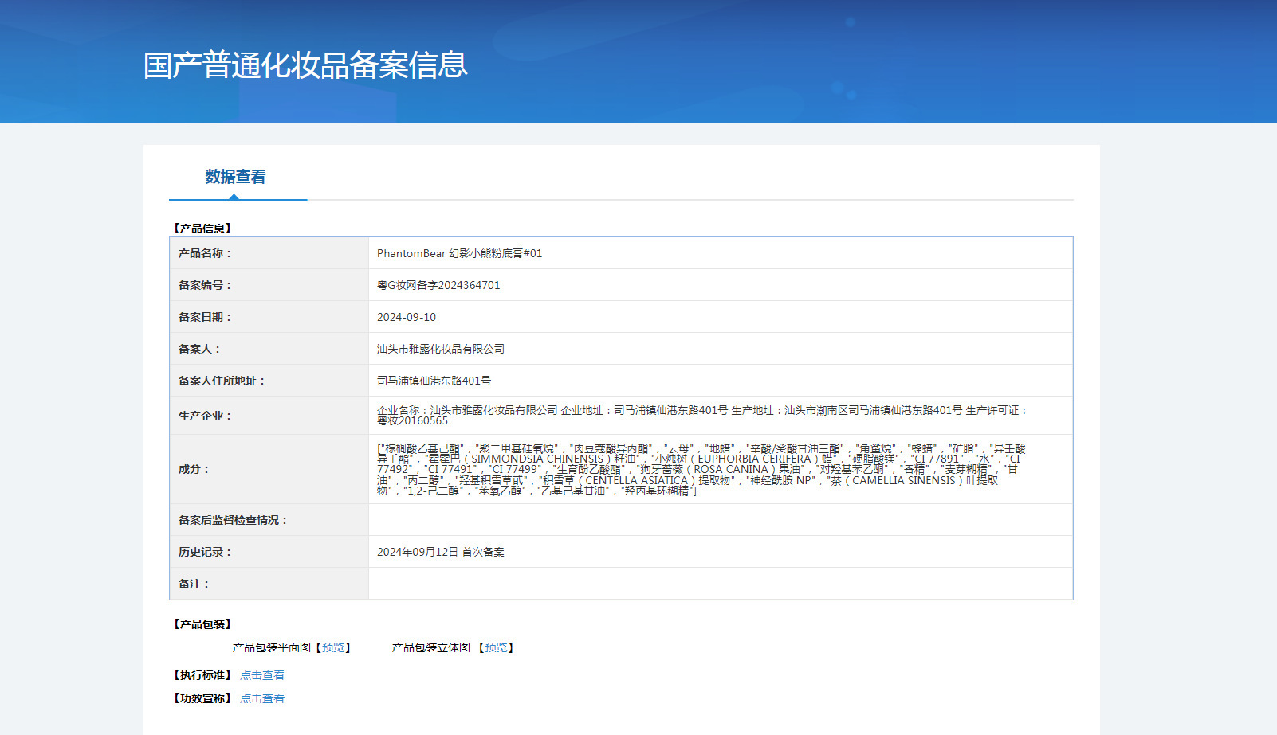The image size is (1277, 735).
Task: Click 点击查看 next to 执行标准
Action: (x=262, y=675)
